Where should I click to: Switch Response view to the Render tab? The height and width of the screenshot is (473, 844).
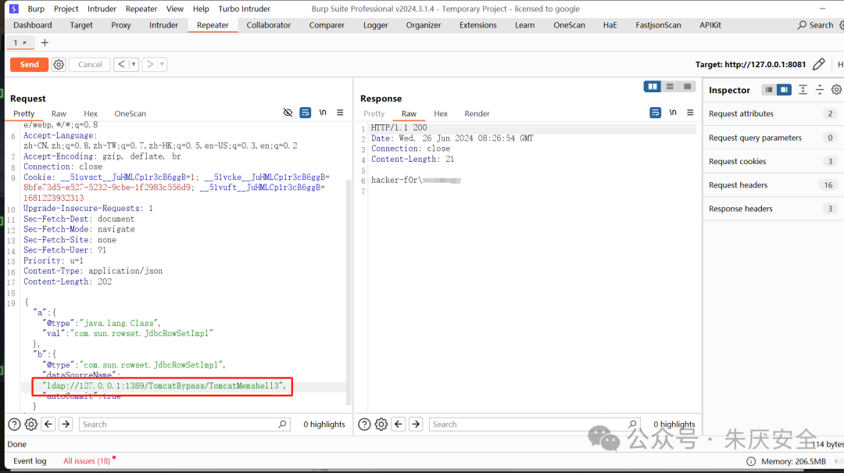point(477,113)
